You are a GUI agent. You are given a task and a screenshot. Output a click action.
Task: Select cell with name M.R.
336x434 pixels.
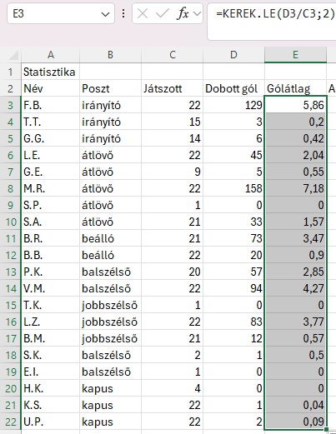coord(51,188)
